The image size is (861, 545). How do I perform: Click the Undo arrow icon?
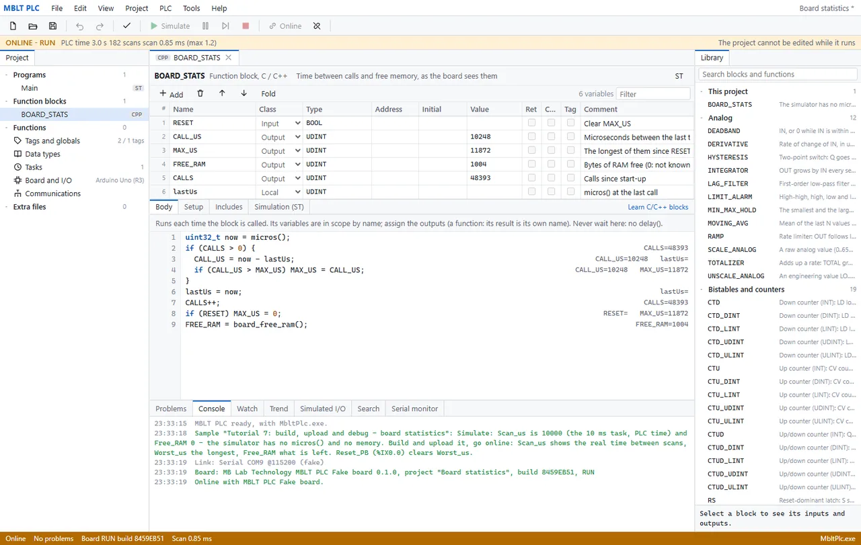[x=80, y=26]
